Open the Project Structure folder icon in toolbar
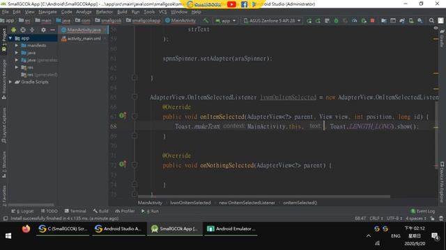Screen dimensions: 446x250 coord(384,21)
